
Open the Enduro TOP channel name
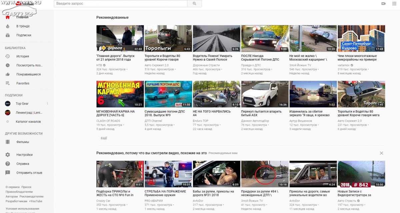tap(201, 121)
